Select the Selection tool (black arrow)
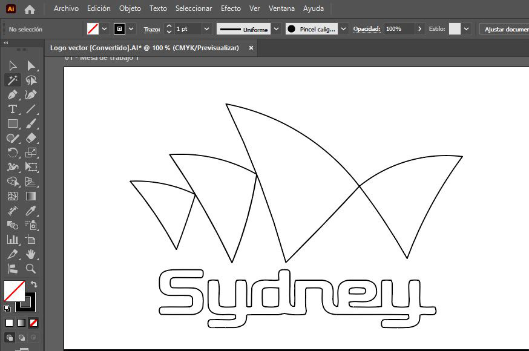The image size is (529, 351). [13, 65]
